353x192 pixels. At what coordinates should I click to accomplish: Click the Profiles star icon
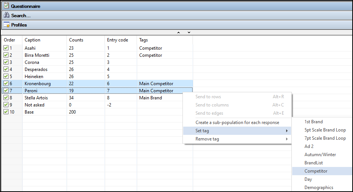click(x=6, y=25)
